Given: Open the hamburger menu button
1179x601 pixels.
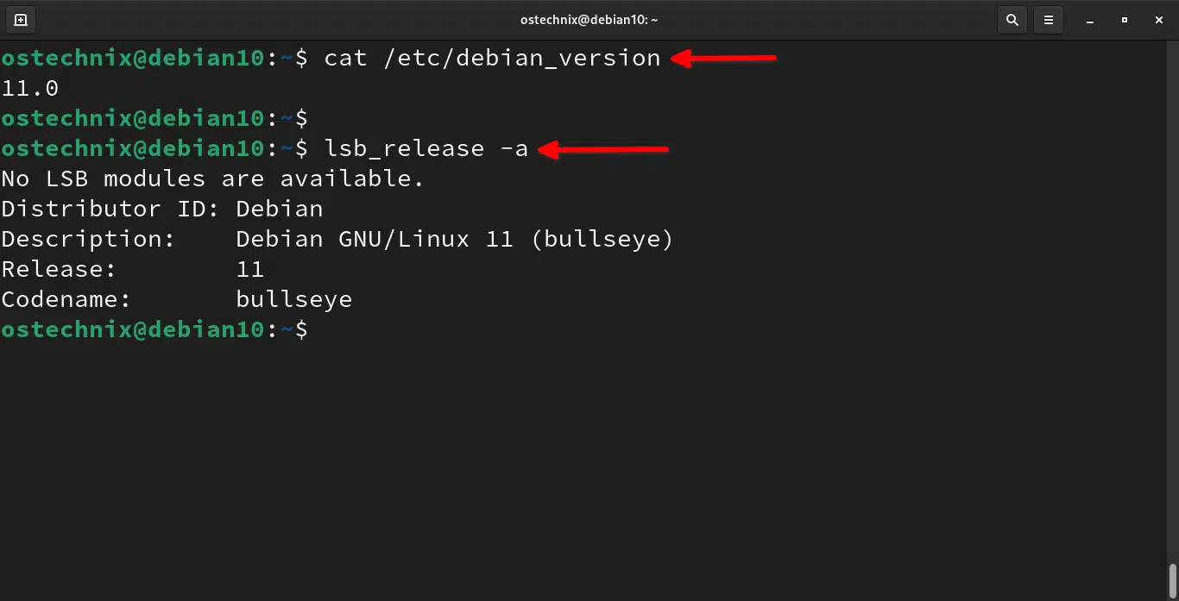Looking at the screenshot, I should [1049, 19].
